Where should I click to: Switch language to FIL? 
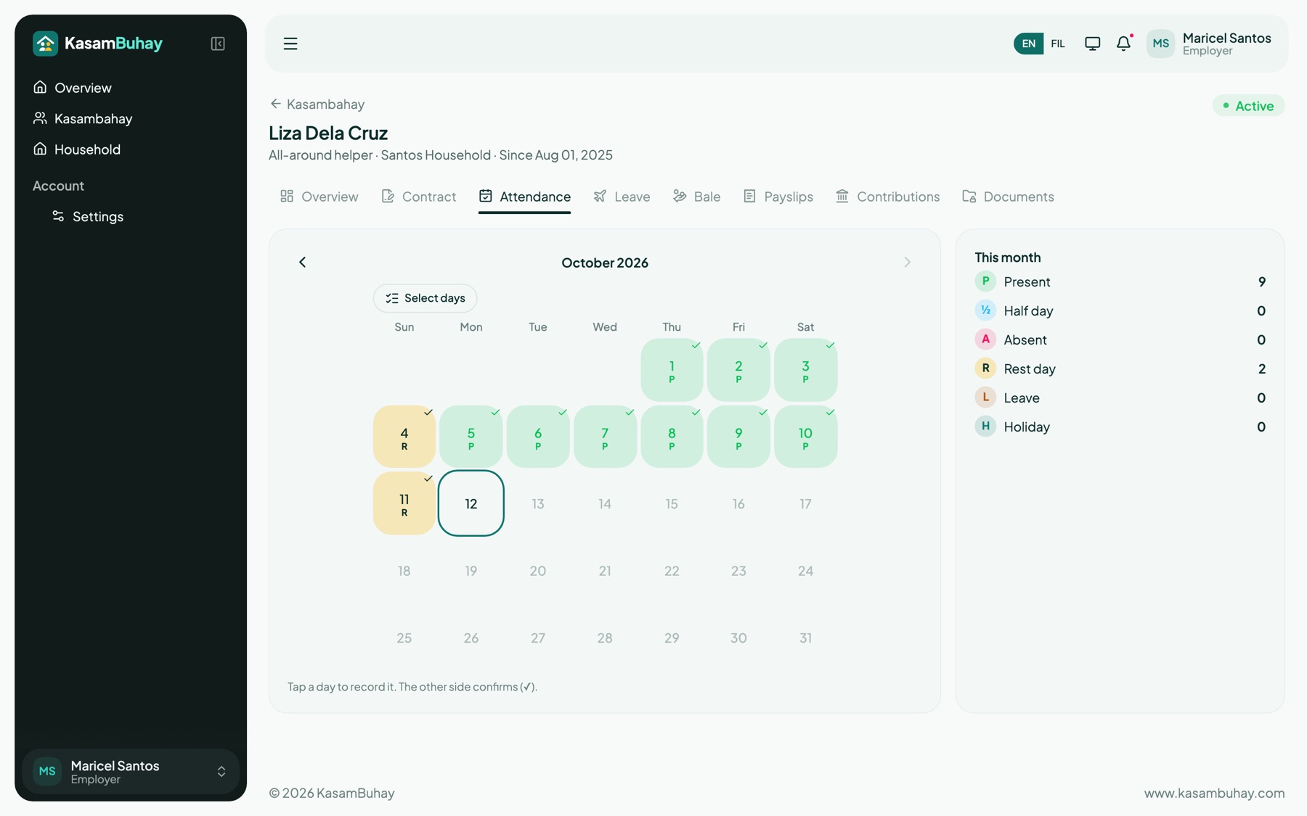pos(1058,44)
